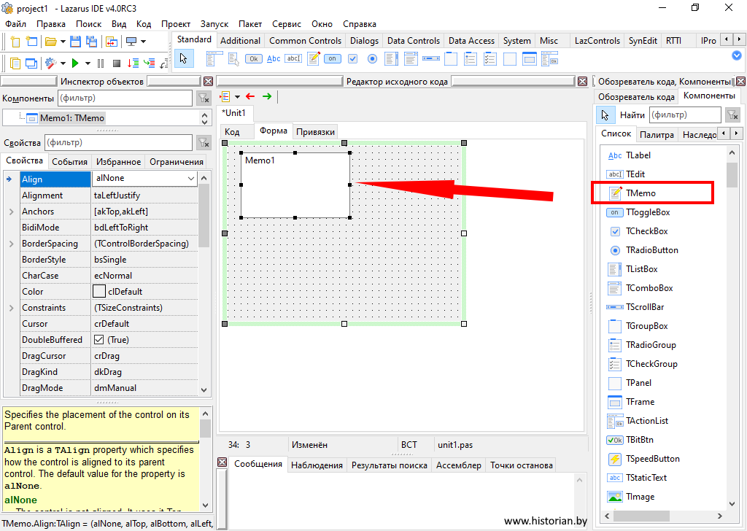The image size is (747, 531).
Task: Click the Stop program square icon
Action: [x=116, y=63]
